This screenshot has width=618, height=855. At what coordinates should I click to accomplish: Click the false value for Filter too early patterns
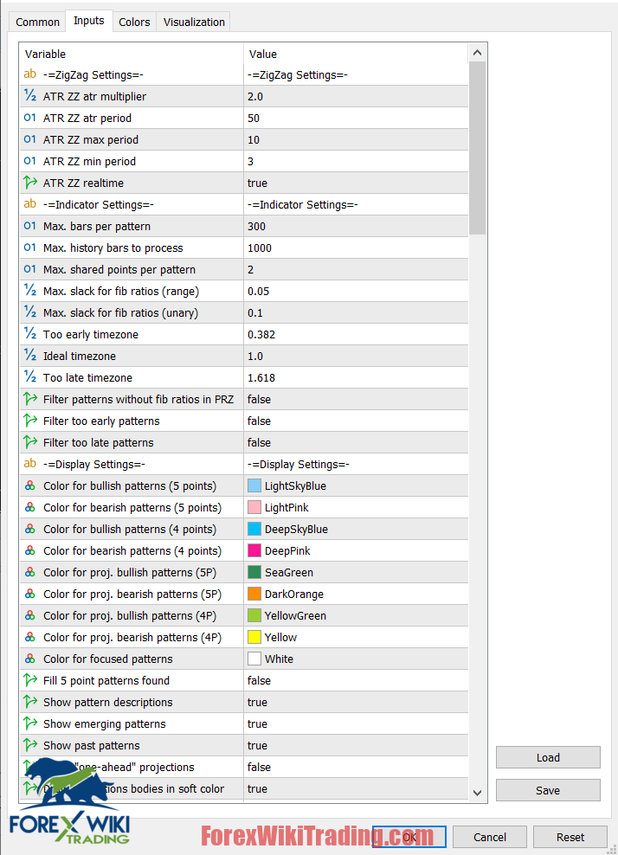point(259,421)
